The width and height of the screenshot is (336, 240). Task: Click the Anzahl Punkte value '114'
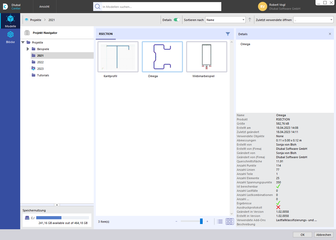[x=279, y=166]
